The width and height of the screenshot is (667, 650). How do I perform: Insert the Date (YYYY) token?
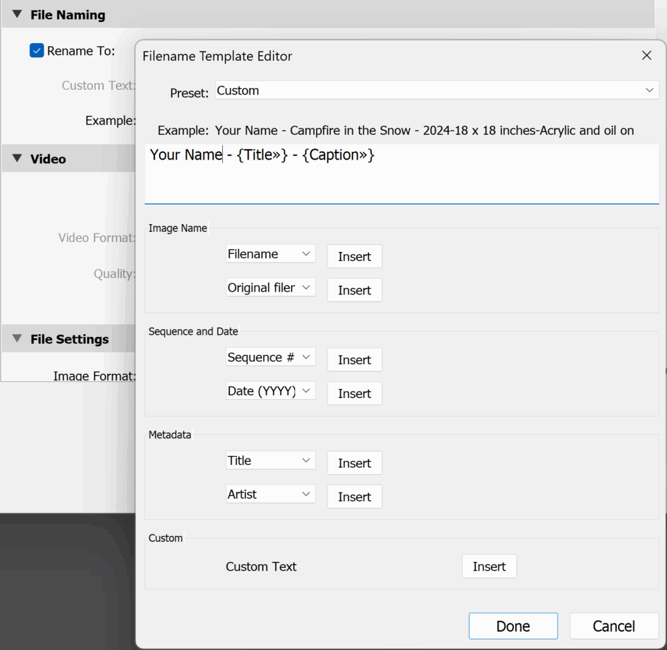(x=354, y=394)
